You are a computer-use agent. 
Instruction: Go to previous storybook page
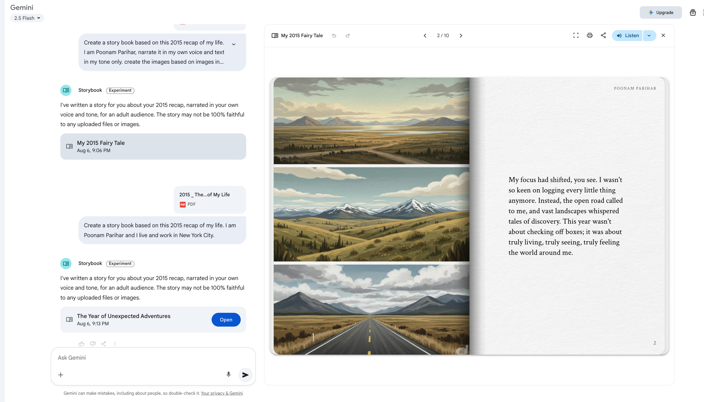pyautogui.click(x=425, y=36)
